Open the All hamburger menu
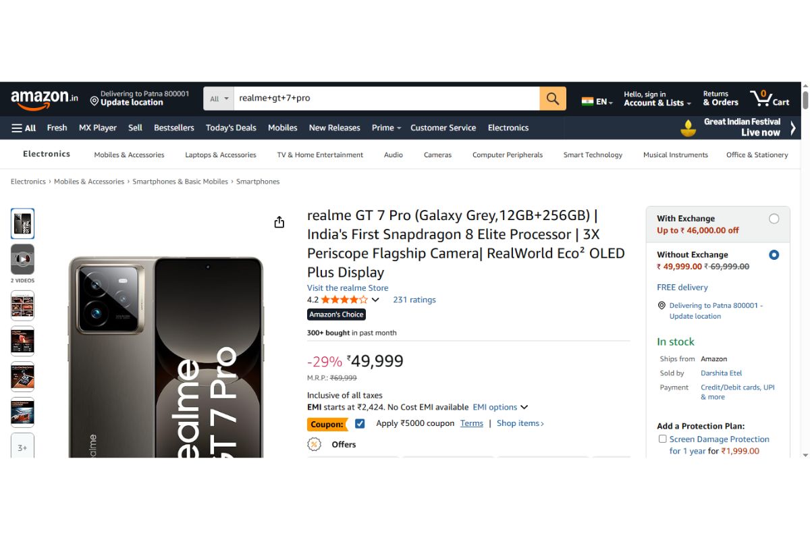810x540 pixels. (x=24, y=128)
